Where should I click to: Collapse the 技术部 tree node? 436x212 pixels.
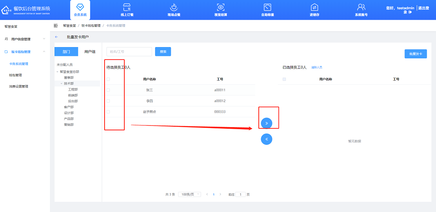click(x=61, y=84)
